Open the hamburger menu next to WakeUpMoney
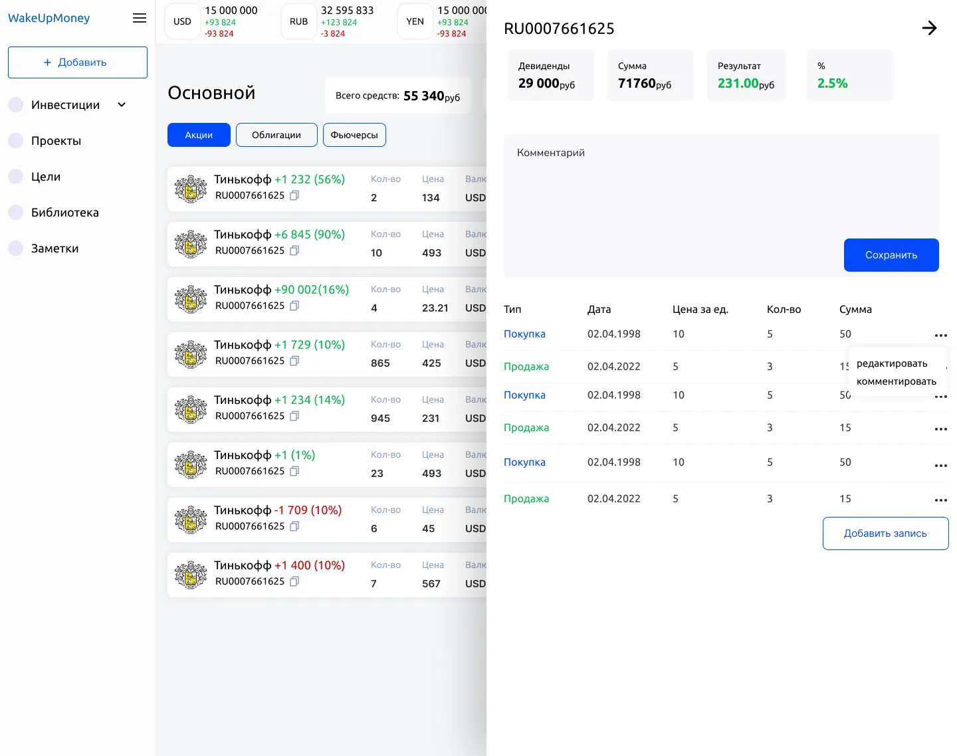The height and width of the screenshot is (756, 957). click(140, 18)
